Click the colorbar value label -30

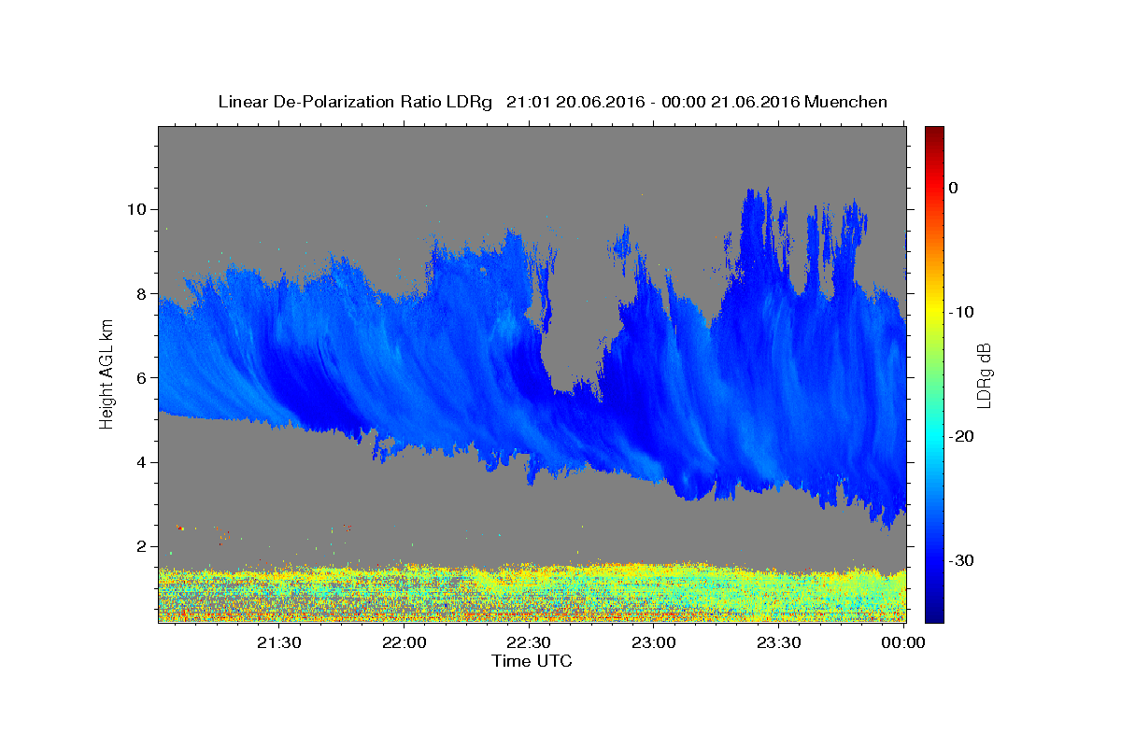coord(959,560)
